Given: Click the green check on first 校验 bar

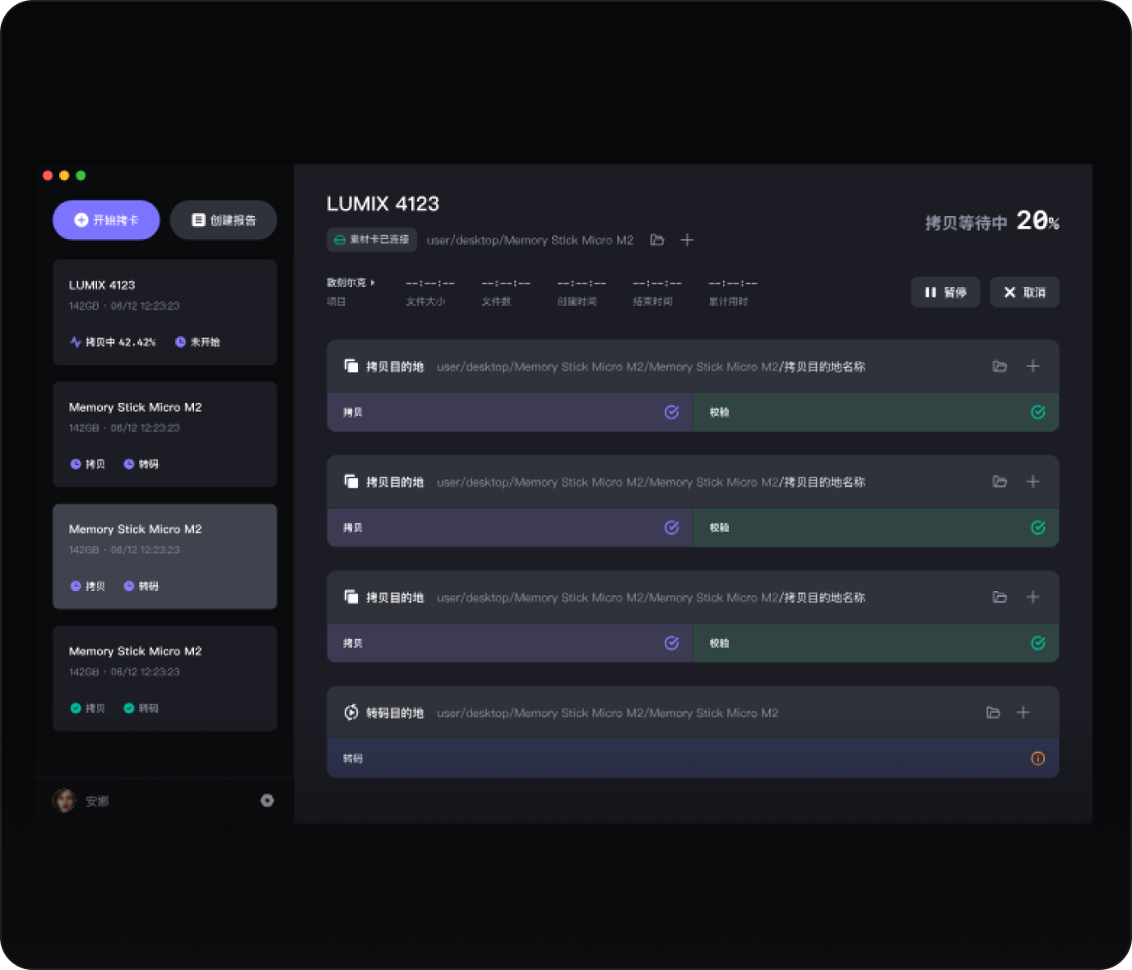Looking at the screenshot, I should pos(1037,413).
